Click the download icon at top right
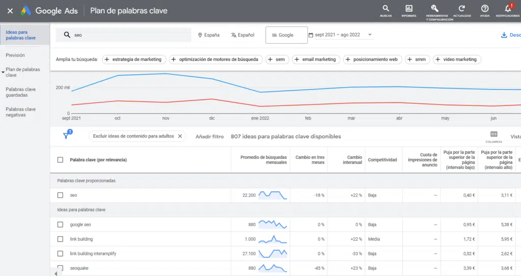Image resolution: width=521 pixels, height=276 pixels. [x=504, y=35]
